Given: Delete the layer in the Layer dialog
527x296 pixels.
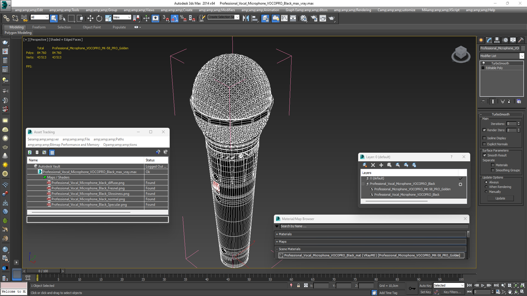Looking at the screenshot, I should pos(373,165).
